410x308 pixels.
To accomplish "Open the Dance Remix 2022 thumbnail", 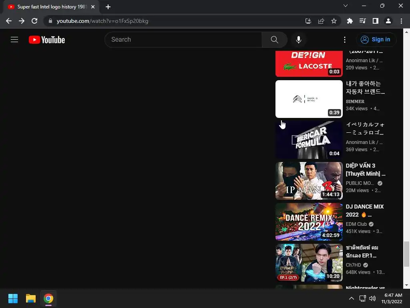I will [x=309, y=221].
